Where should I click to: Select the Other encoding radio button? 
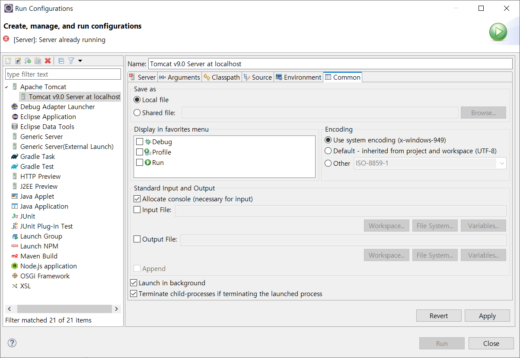328,163
